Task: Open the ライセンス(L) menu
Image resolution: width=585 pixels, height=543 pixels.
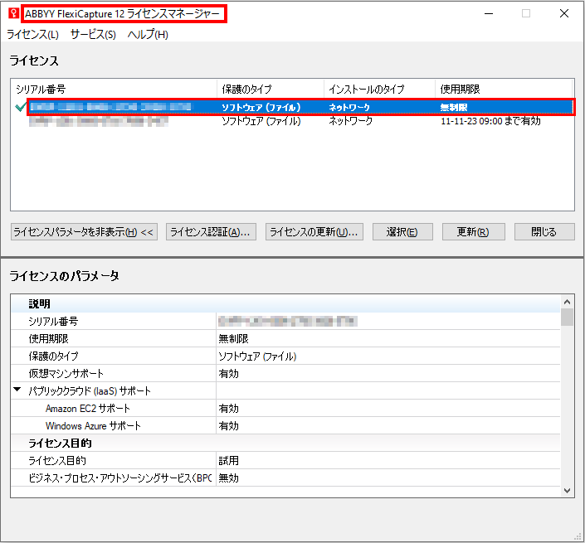Action: click(x=33, y=35)
